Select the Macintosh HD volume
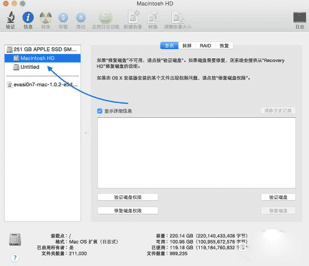 point(43,58)
